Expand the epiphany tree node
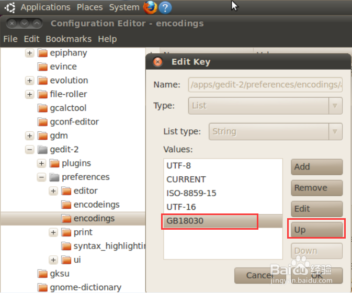This screenshot has width=352, height=293. point(30,53)
